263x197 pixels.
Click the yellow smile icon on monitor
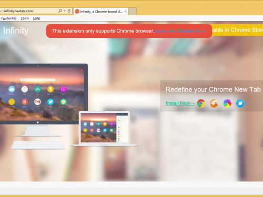click(x=12, y=102)
